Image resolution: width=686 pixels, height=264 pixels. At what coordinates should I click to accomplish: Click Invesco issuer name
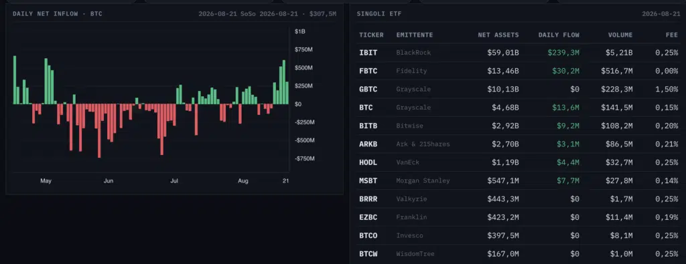click(409, 236)
